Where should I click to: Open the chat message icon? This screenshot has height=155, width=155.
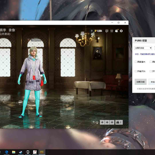[107, 31]
